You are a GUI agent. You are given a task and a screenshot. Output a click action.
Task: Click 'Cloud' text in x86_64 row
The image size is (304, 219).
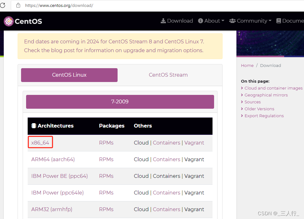click(141, 143)
